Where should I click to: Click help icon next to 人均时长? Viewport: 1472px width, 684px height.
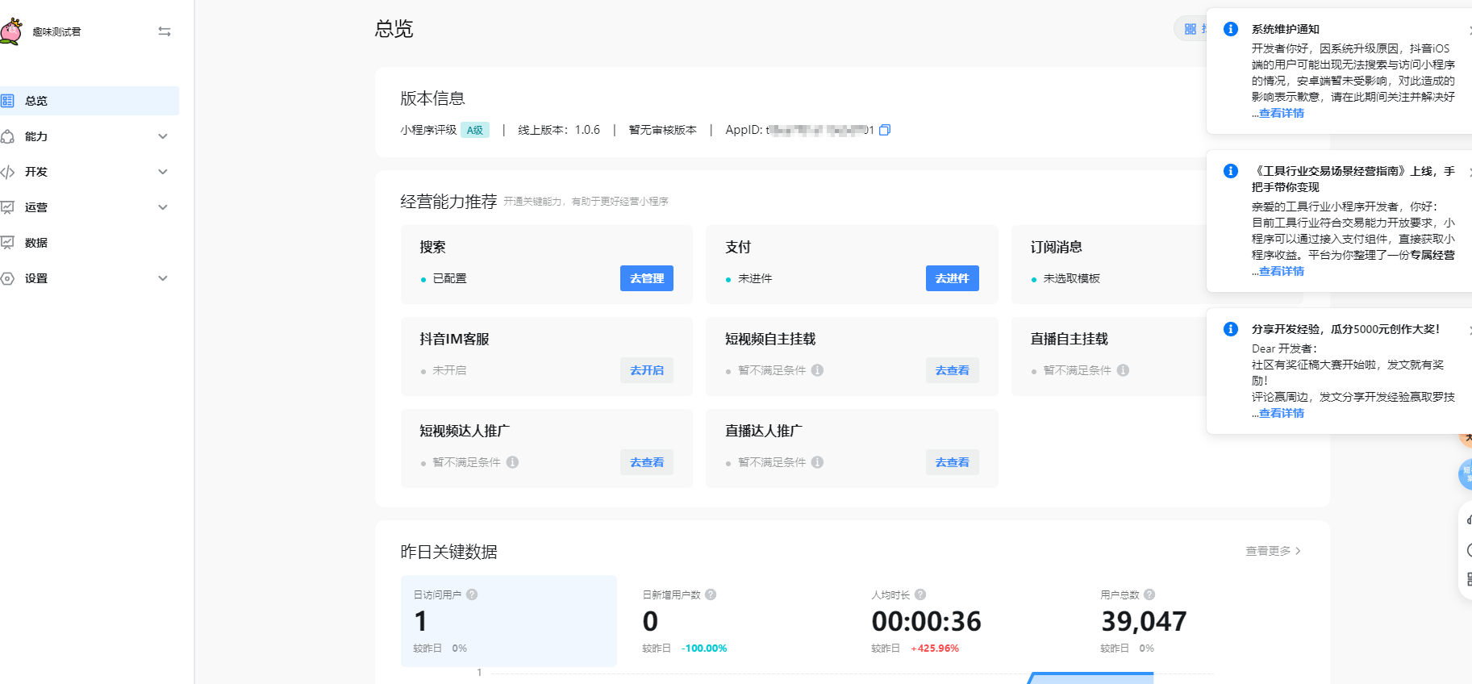point(920,594)
